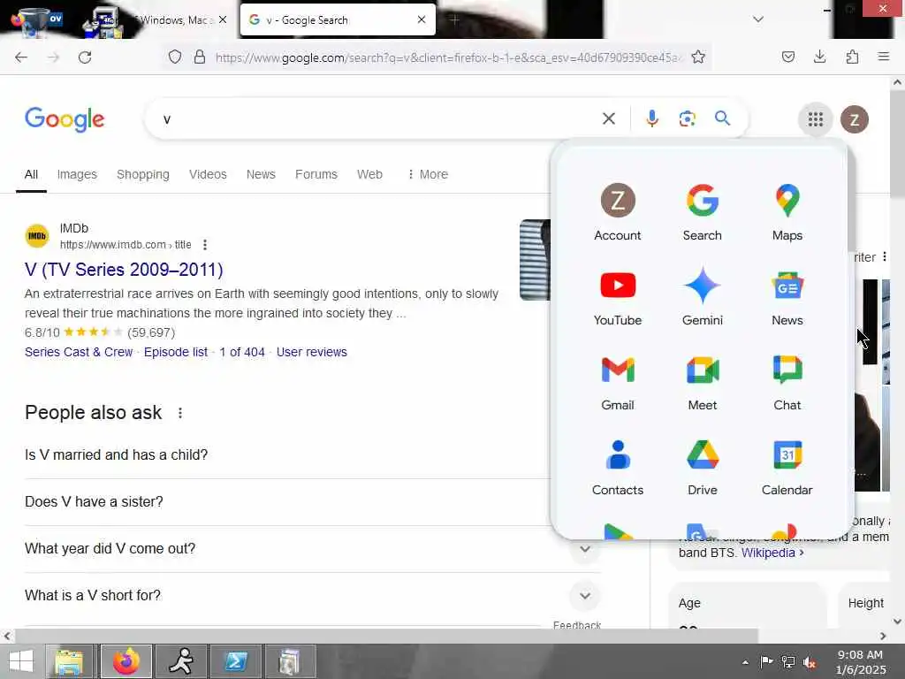Open the Episode list link

[x=176, y=352]
